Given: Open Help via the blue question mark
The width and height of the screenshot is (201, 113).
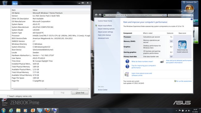Looking at the screenshot, I should point(191,19).
